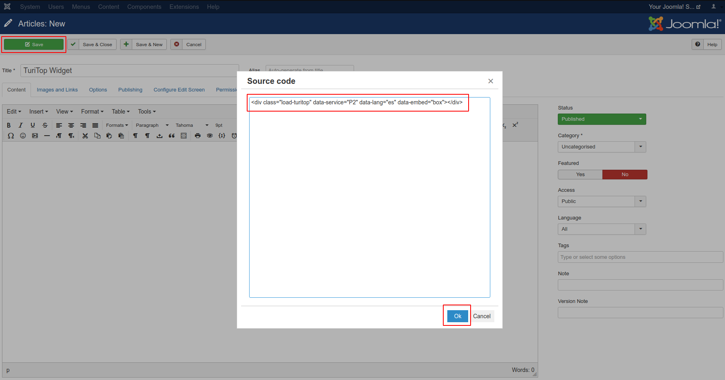The image size is (725, 380).
Task: Save the article with Save & Close
Action: tap(97, 44)
